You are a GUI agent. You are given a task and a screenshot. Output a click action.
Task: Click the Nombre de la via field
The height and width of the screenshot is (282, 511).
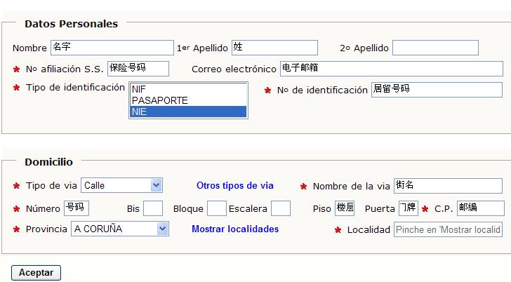[x=447, y=186]
